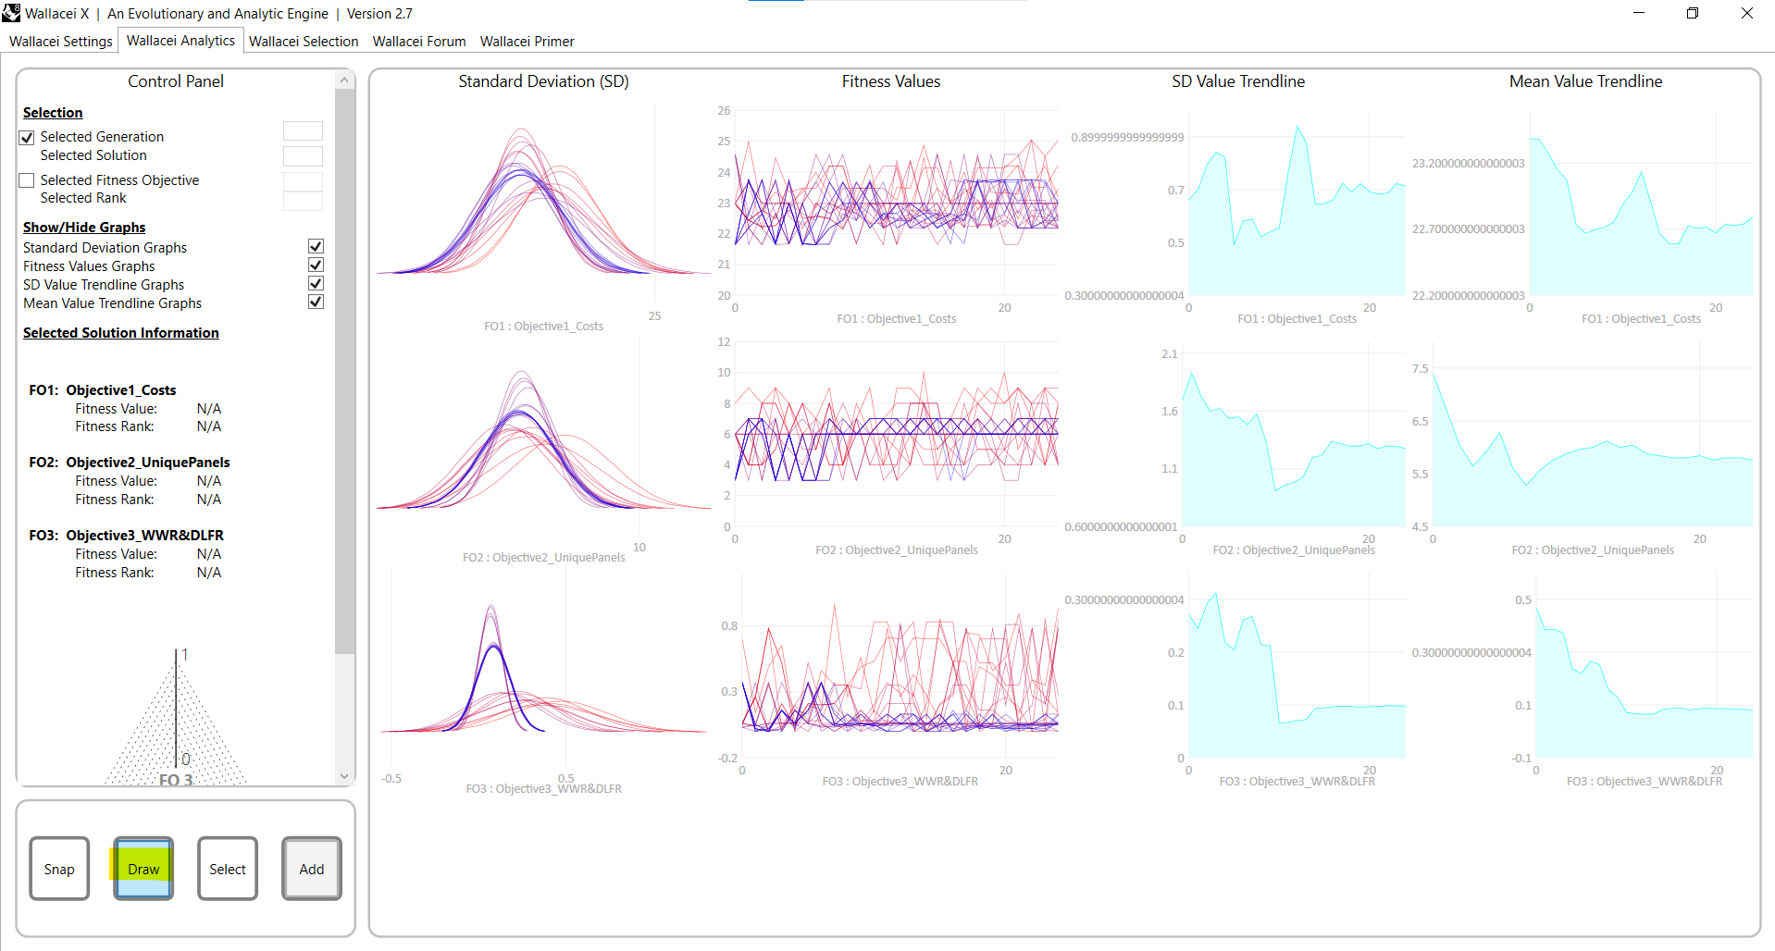This screenshot has height=951, width=1775.
Task: Uncheck Mean Value Trendline Graphs
Action: [x=316, y=302]
